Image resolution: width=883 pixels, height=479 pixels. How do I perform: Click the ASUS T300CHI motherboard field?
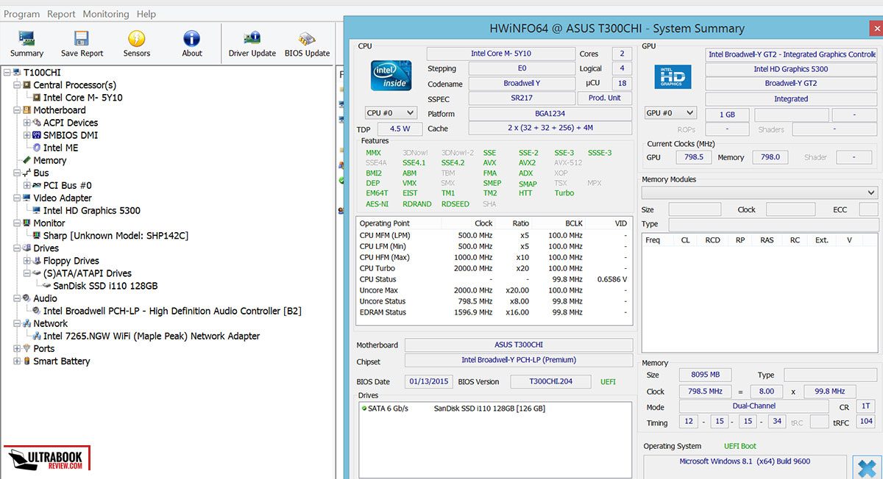pos(519,345)
